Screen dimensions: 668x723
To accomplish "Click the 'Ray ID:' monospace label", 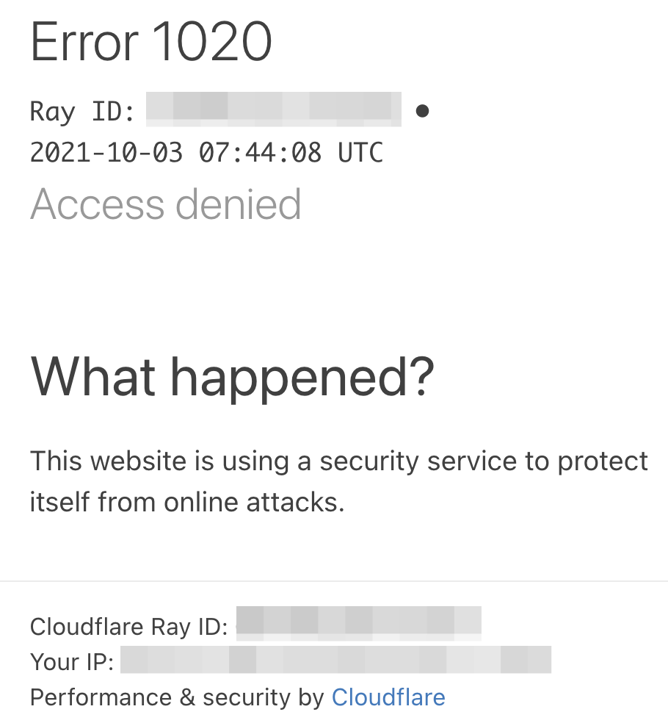I will click(x=82, y=111).
